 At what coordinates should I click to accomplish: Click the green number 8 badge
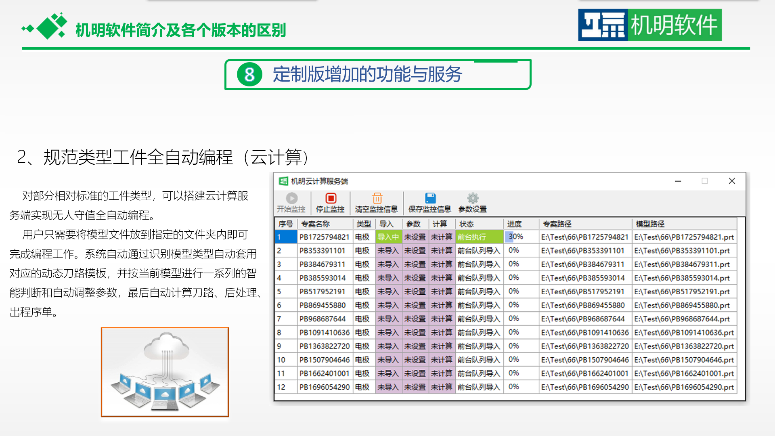point(249,75)
